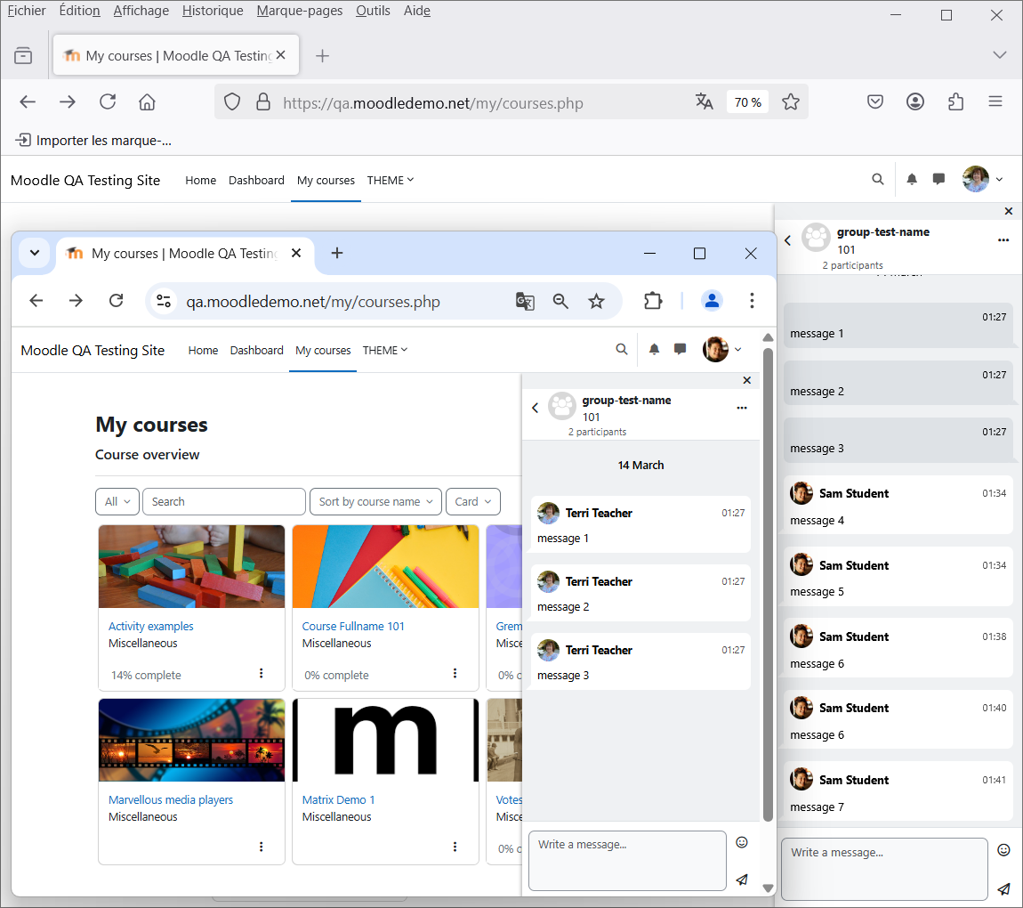1023x908 pixels.
Task: Expand THEME menu in outer Moodle nav
Action: tap(391, 180)
